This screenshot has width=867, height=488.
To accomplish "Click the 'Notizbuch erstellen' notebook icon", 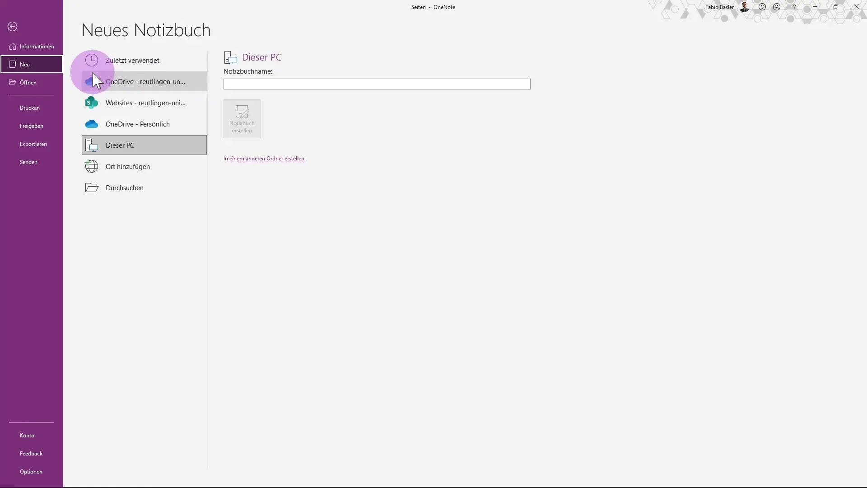I will pos(242,118).
